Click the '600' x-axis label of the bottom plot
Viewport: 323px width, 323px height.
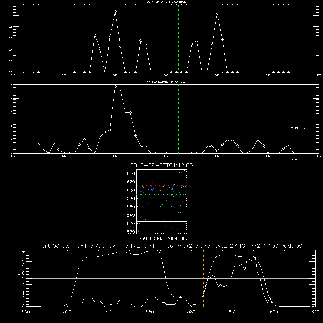click(233, 312)
